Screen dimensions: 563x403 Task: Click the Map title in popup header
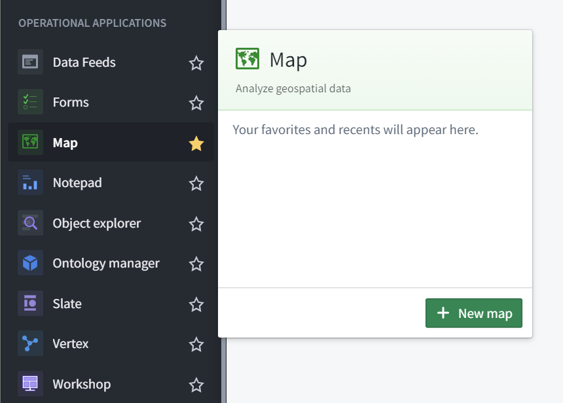(x=288, y=60)
